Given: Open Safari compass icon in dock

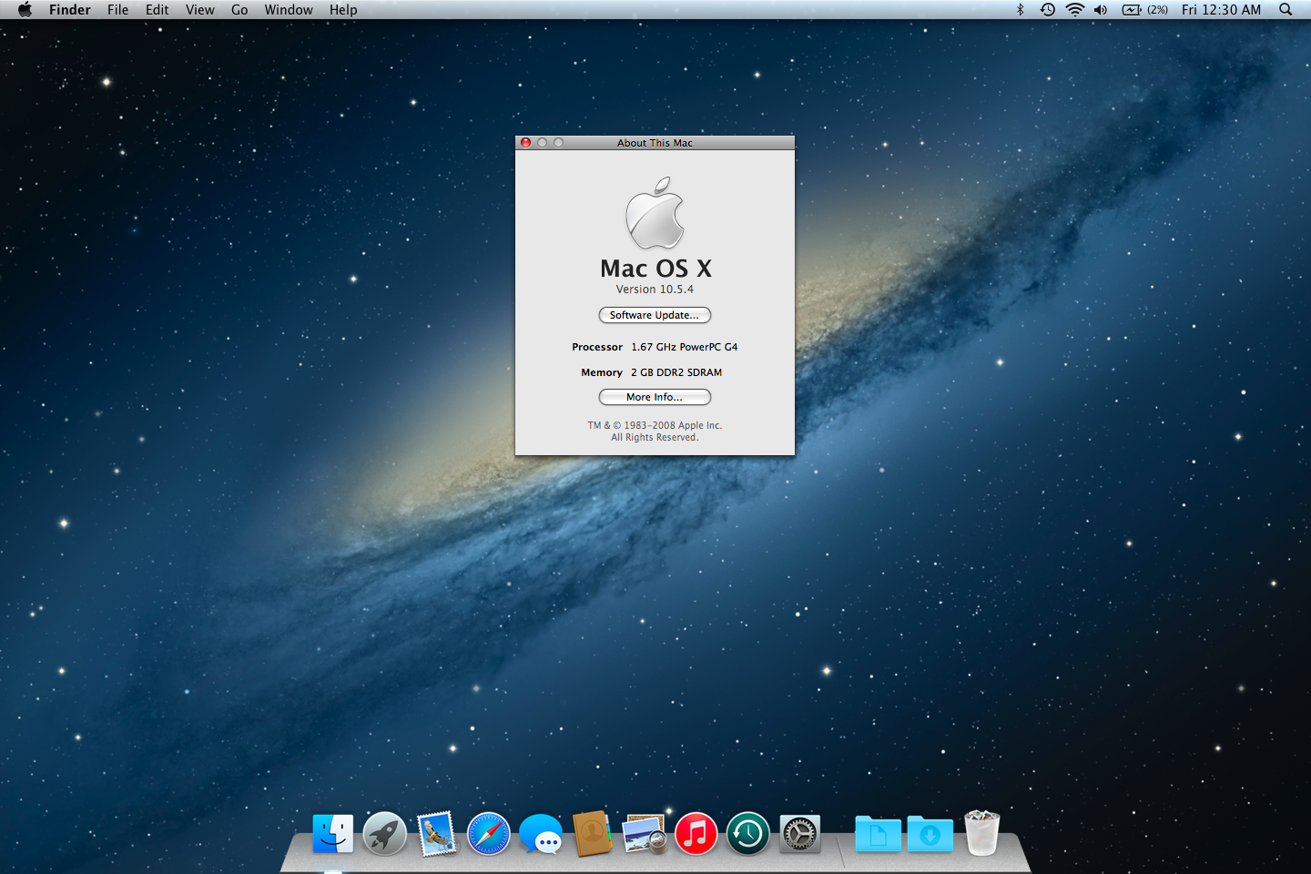Looking at the screenshot, I should (x=489, y=834).
